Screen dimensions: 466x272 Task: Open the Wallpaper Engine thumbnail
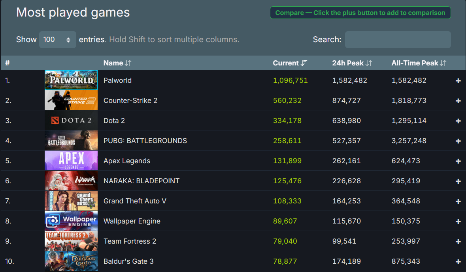click(x=71, y=221)
